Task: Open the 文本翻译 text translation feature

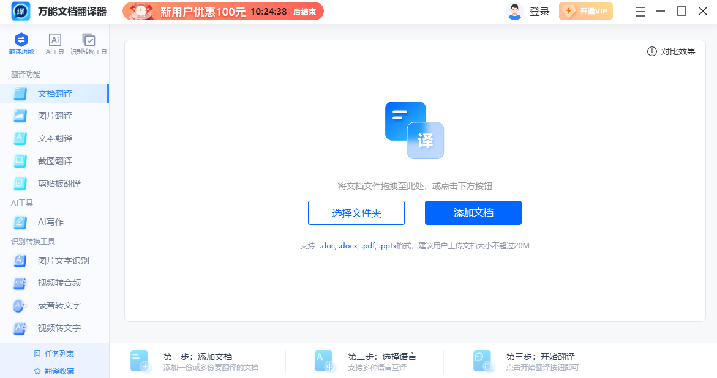Action: click(x=55, y=138)
